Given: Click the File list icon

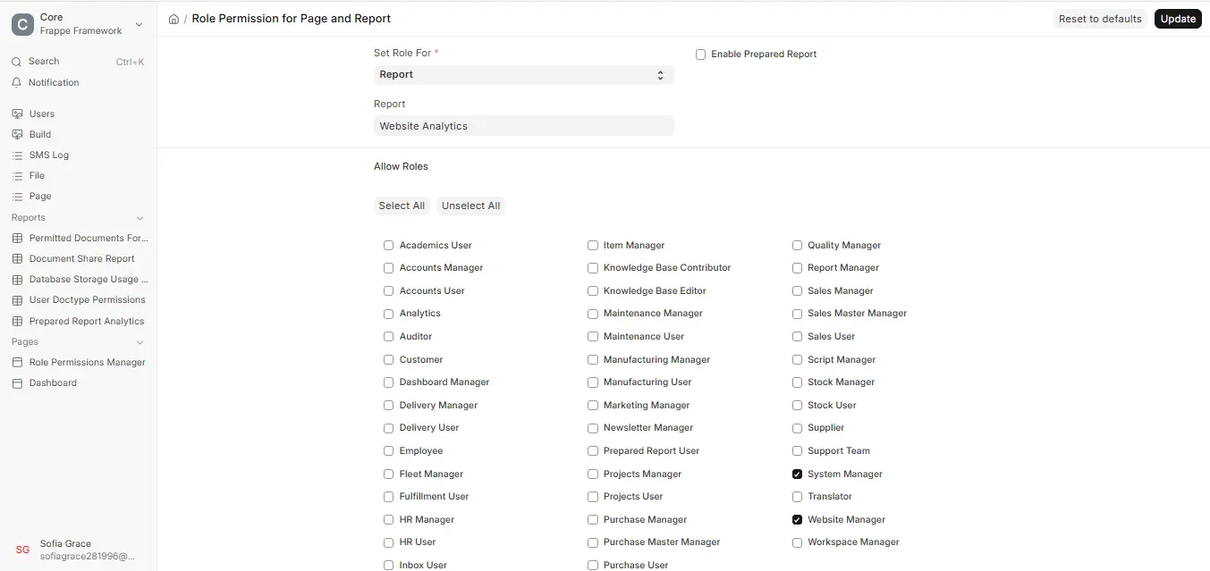Looking at the screenshot, I should coord(17,175).
